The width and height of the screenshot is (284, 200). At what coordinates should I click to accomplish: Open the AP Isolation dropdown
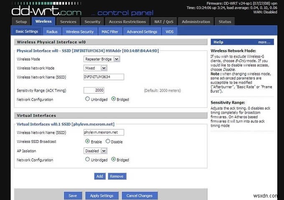(x=95, y=151)
